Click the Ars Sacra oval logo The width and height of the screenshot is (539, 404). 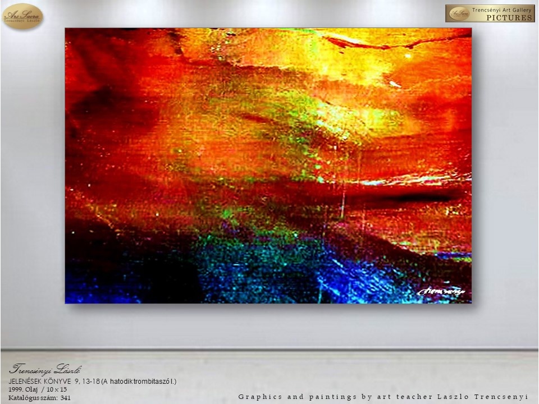[22, 16]
